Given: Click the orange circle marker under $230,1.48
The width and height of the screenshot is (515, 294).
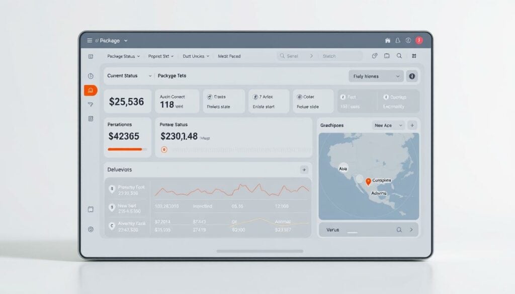Looking at the screenshot, I should [x=164, y=150].
